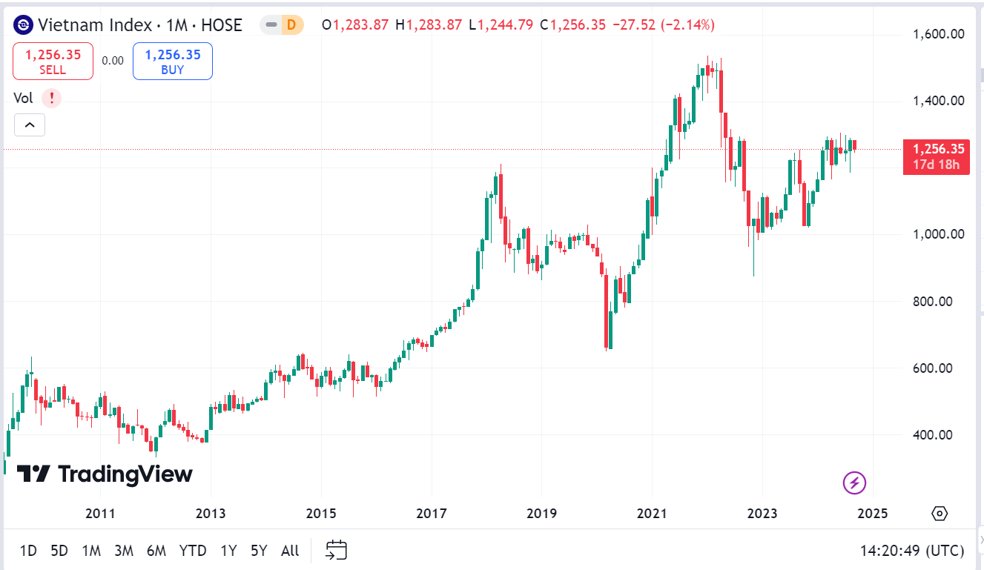
Task: Click the 14:20:49 (UTC) timezone clock
Action: [912, 551]
